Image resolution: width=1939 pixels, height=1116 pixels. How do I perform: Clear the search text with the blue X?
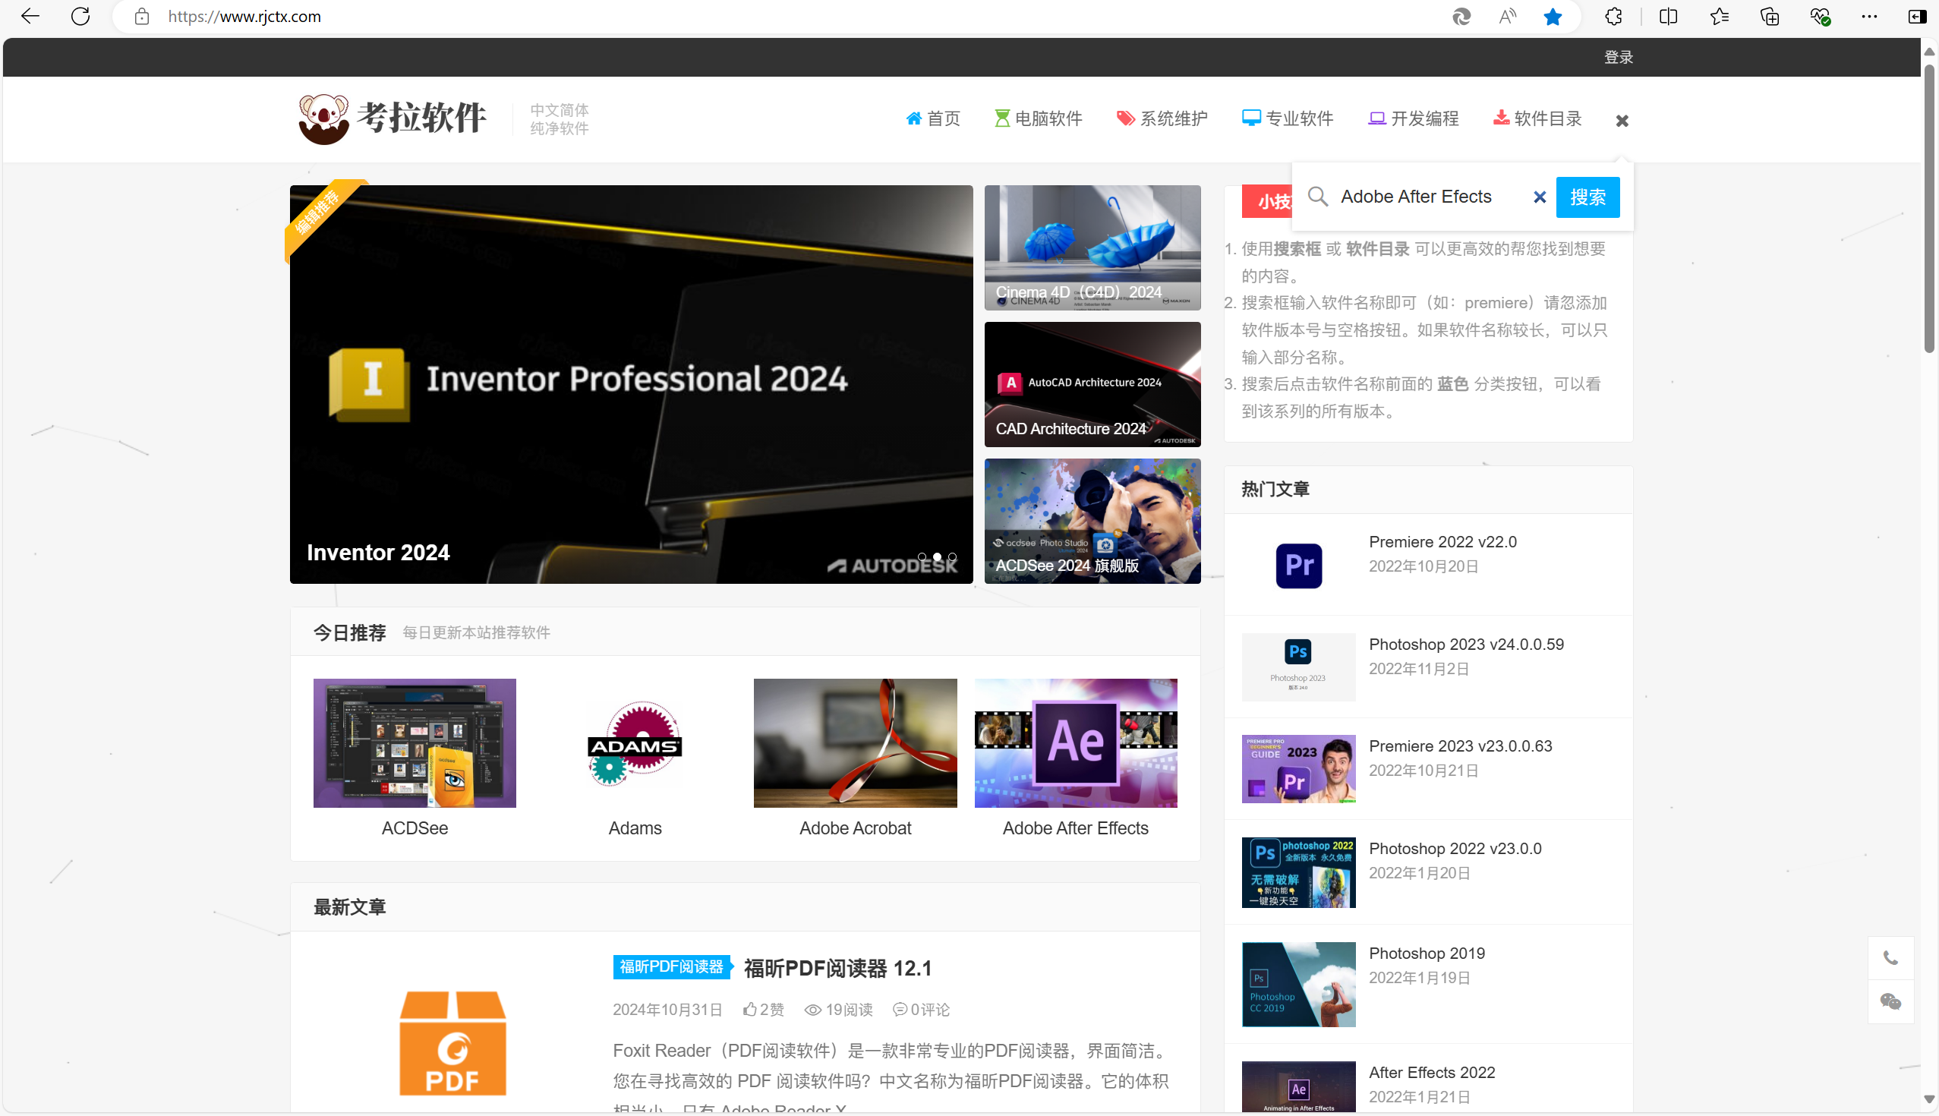point(1540,197)
